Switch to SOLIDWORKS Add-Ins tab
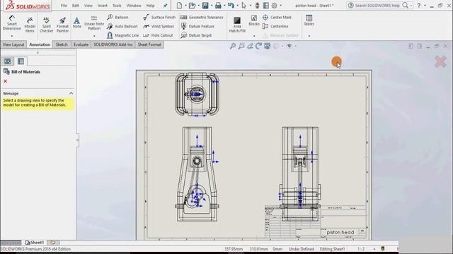Image resolution: width=453 pixels, height=254 pixels. [x=113, y=44]
